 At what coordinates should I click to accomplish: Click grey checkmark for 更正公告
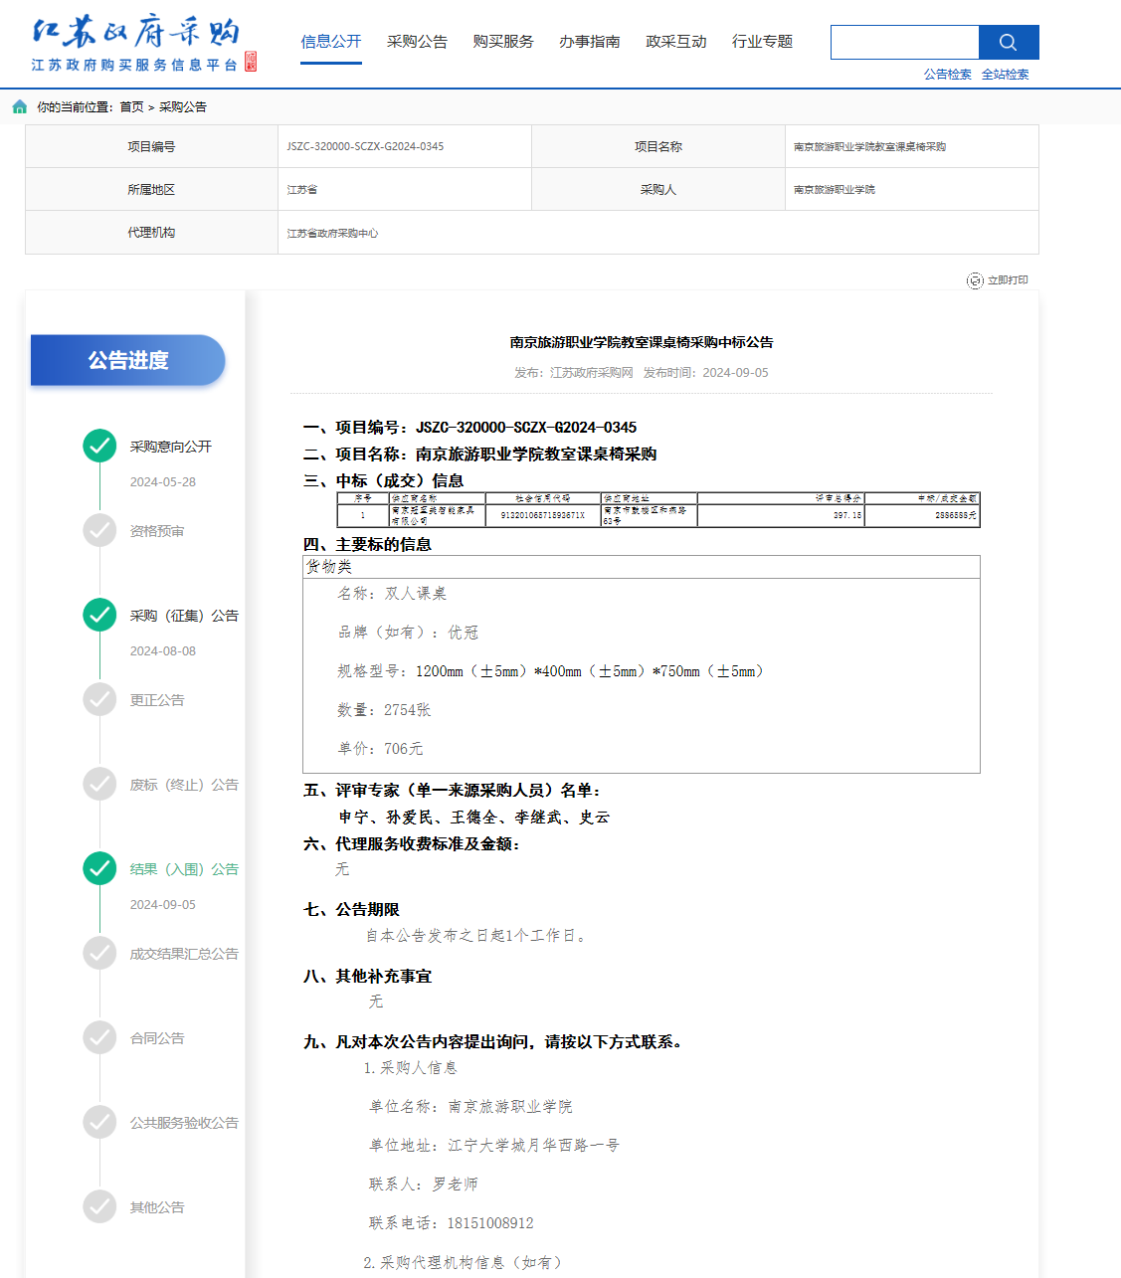pyautogui.click(x=99, y=699)
